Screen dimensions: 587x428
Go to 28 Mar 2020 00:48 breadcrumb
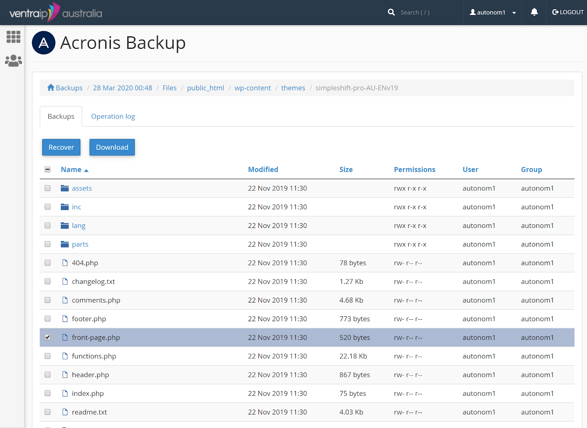point(123,88)
